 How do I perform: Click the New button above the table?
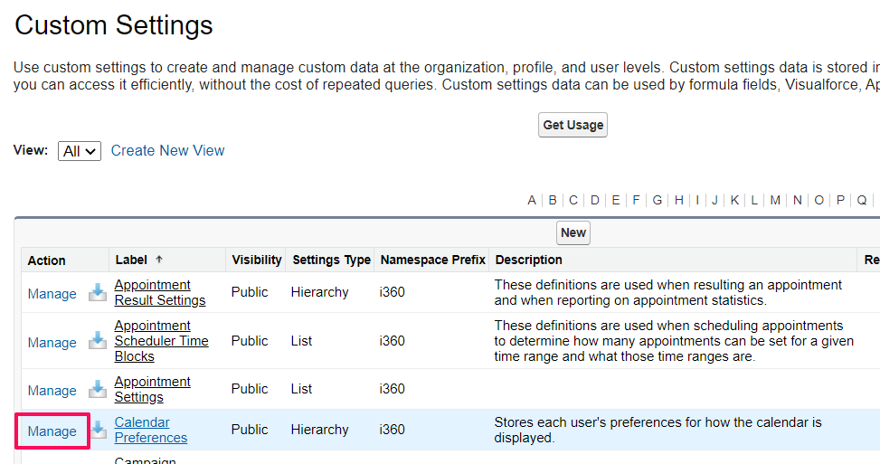(x=573, y=232)
